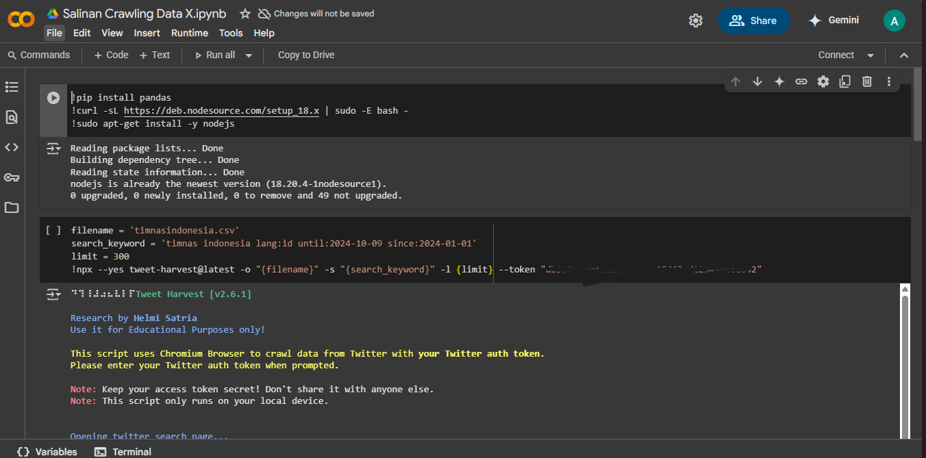Screen dimensions: 926x458
Task: Click Connect to a runtime
Action: tap(836, 55)
